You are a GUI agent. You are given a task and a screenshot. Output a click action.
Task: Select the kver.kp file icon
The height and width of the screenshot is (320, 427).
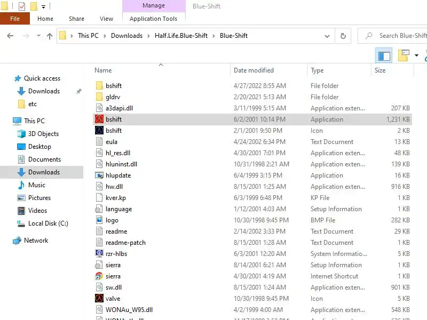[99, 197]
